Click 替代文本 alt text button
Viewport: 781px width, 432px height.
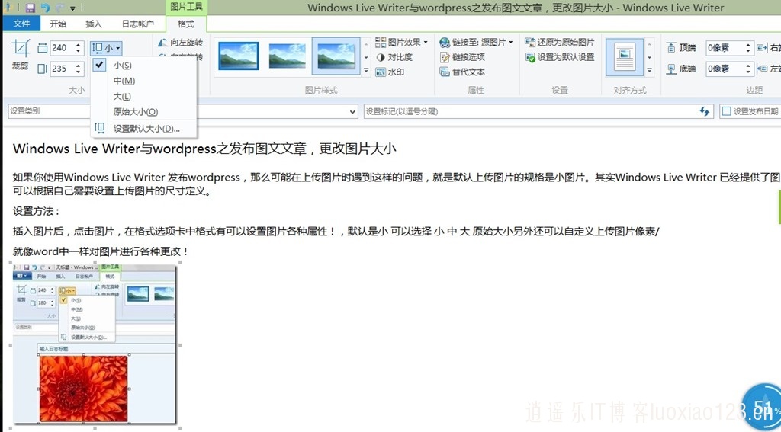point(462,72)
